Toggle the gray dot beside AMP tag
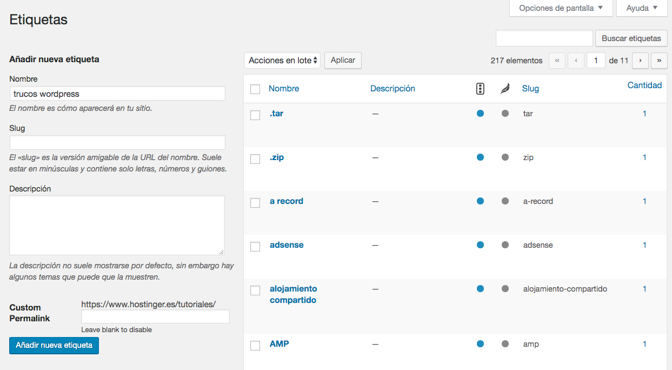Screen dimensions: 672x370 pyautogui.click(x=504, y=343)
